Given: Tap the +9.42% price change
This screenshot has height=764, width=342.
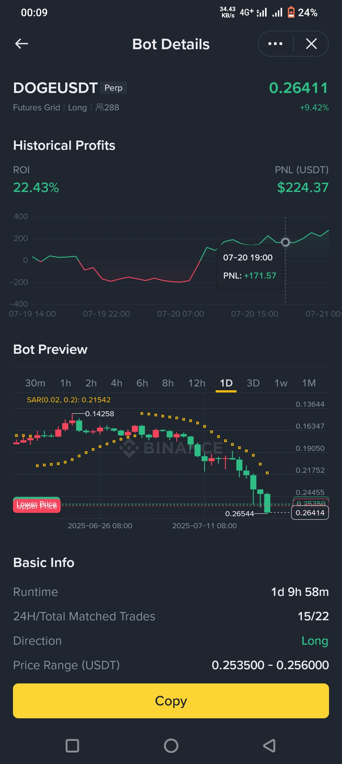Looking at the screenshot, I should click(x=314, y=108).
